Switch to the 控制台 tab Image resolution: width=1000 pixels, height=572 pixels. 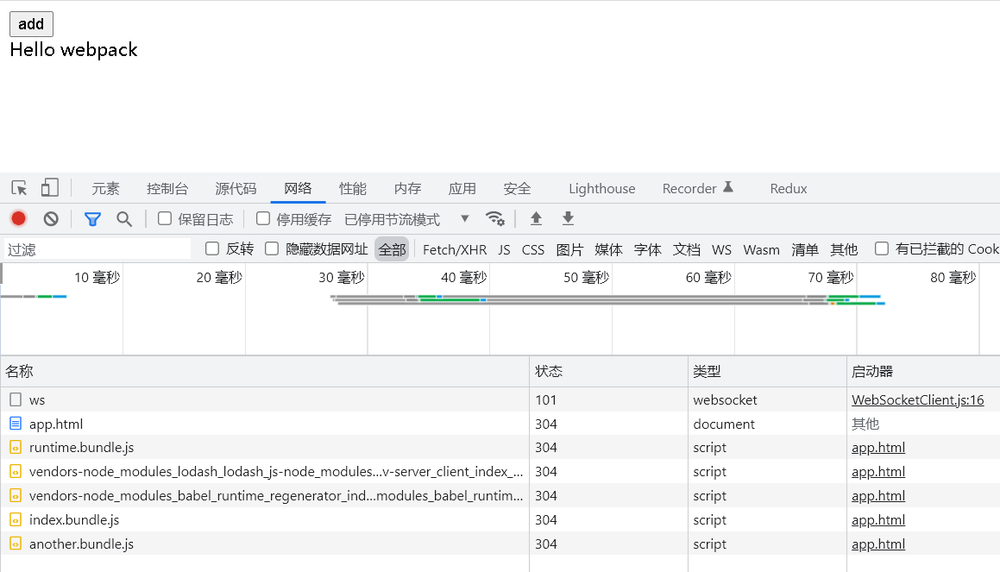[167, 189]
